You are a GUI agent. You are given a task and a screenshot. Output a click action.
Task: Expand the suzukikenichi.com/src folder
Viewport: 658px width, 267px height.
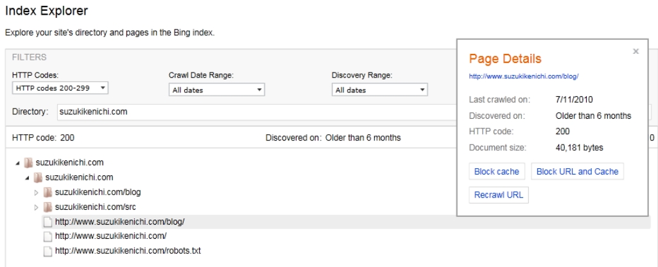pyautogui.click(x=37, y=207)
